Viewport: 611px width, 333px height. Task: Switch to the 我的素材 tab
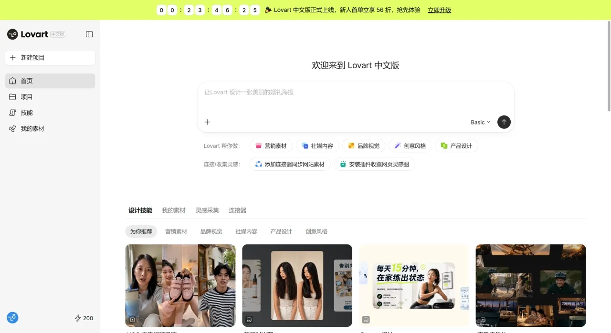(x=174, y=210)
